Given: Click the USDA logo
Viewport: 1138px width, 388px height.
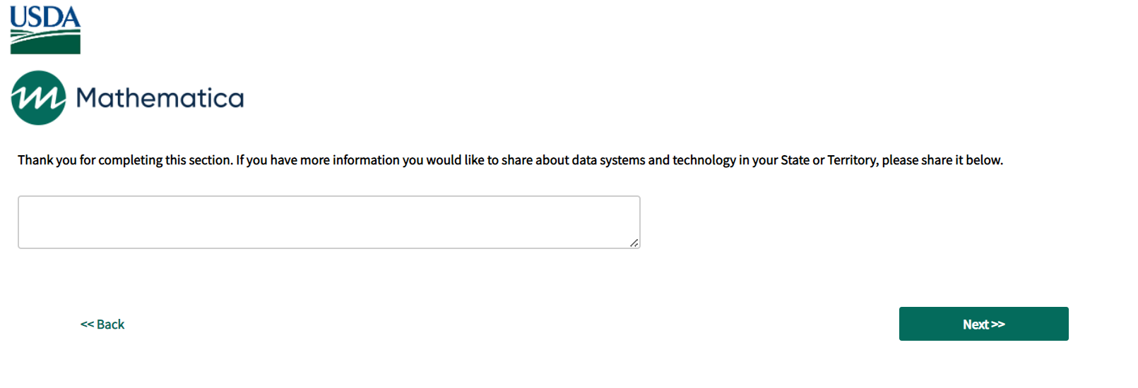Looking at the screenshot, I should click(x=45, y=30).
